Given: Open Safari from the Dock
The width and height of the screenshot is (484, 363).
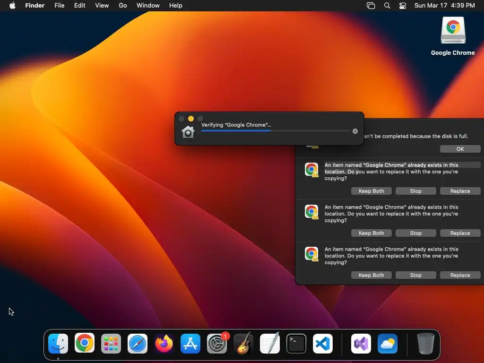Looking at the screenshot, I should pos(138,343).
